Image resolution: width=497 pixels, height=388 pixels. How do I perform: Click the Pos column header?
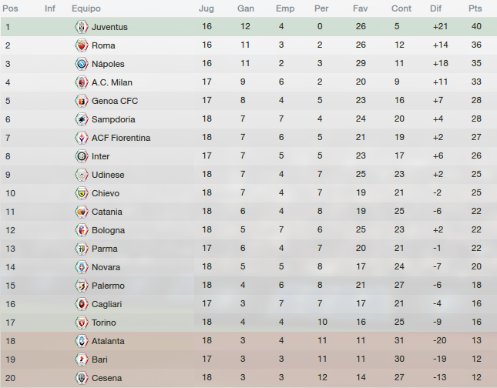coord(10,8)
